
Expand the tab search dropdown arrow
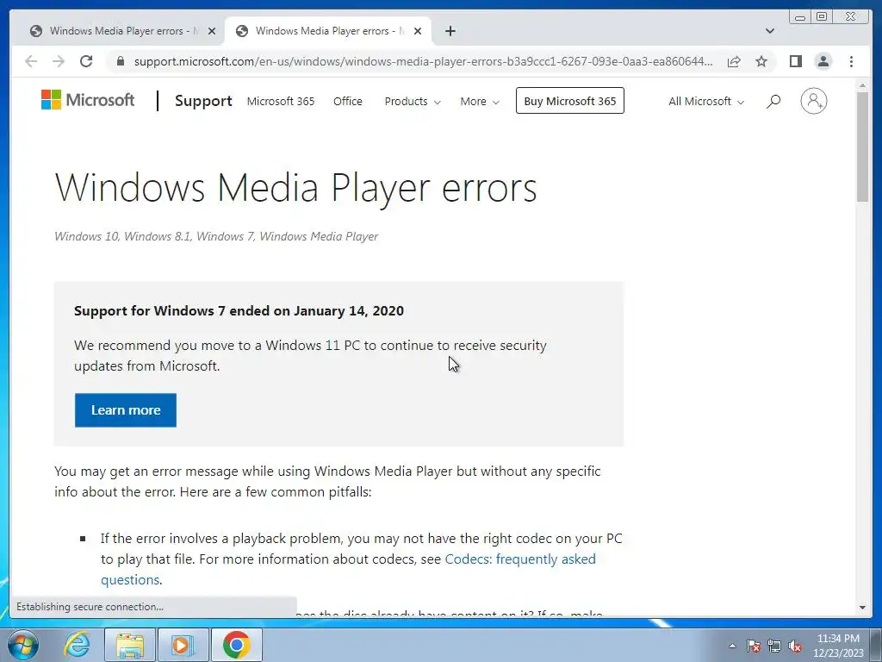click(770, 31)
